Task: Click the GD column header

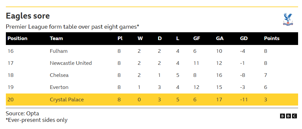Action: 244,38
